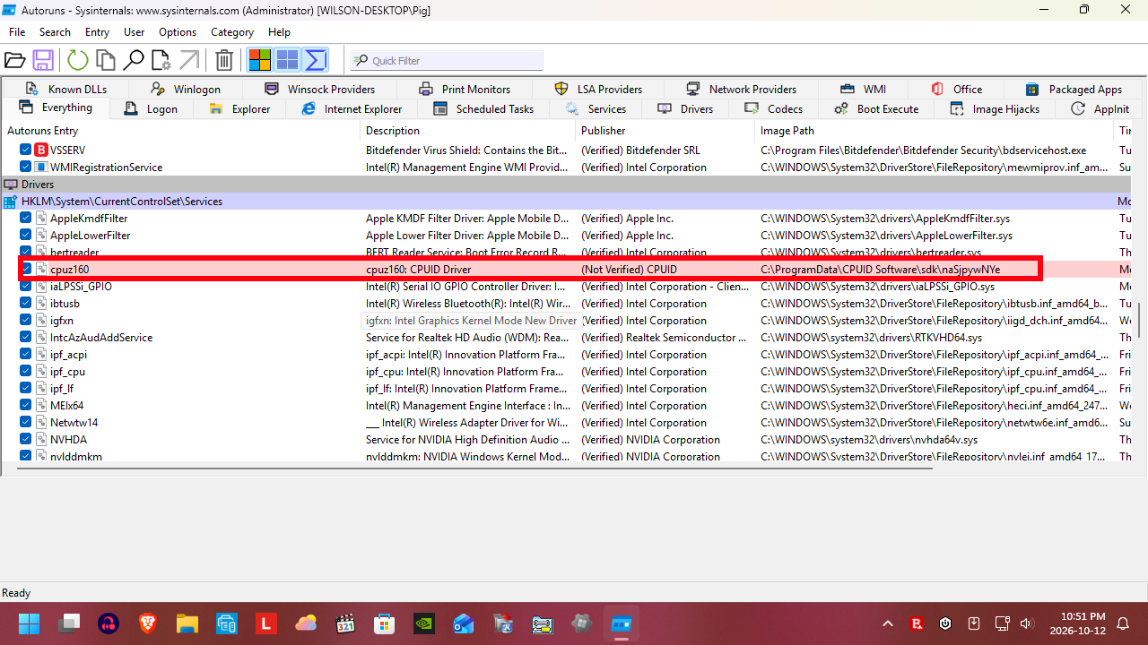The height and width of the screenshot is (645, 1148).
Task: Click the Autoruns Entry column header
Action: pyautogui.click(x=180, y=131)
